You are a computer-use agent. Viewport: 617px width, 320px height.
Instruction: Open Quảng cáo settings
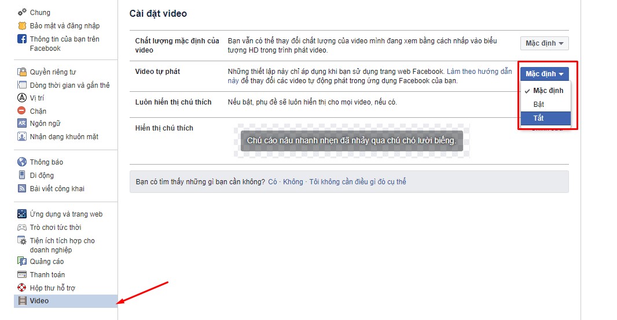click(47, 262)
